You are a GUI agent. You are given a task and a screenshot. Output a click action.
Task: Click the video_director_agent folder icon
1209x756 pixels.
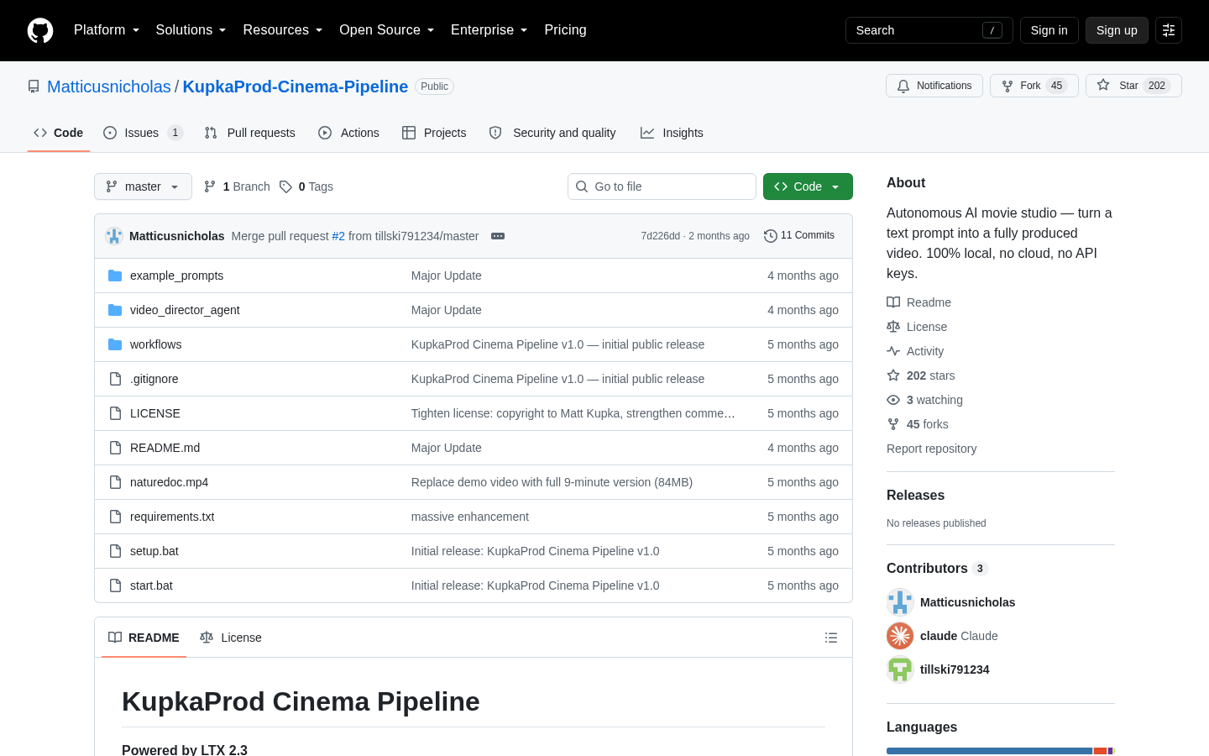tap(115, 310)
